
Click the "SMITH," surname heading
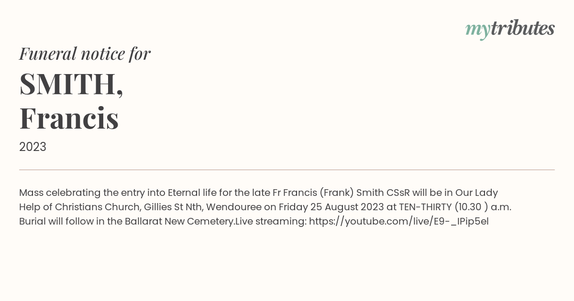click(71, 84)
